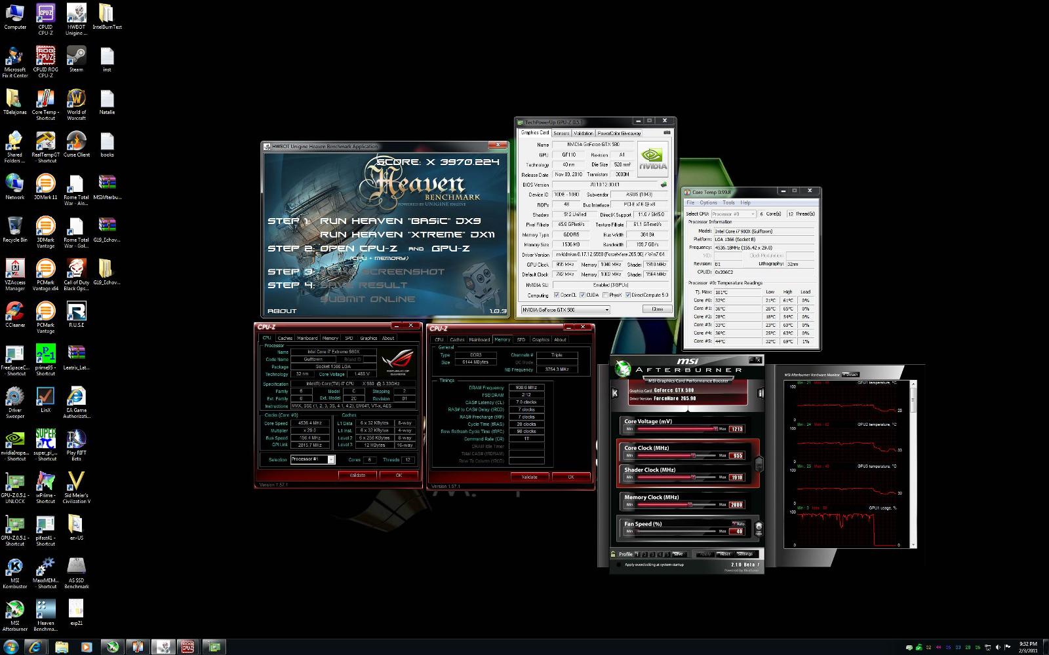Image resolution: width=1049 pixels, height=655 pixels.
Task: Open PowerColor Giveaway tab in GPU-Z
Action: point(619,133)
